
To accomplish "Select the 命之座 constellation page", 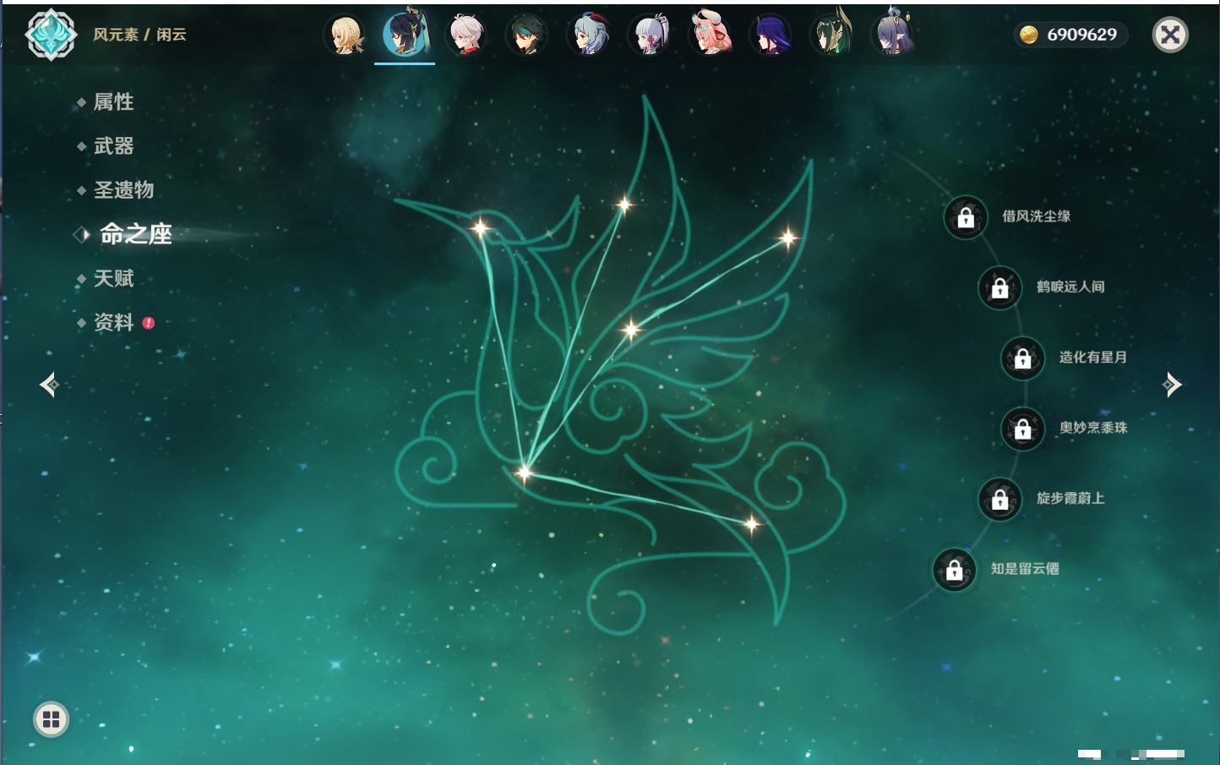I will point(136,234).
